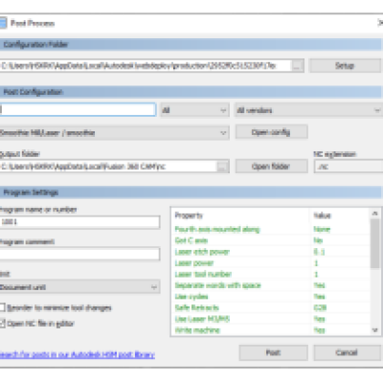Select the Laser etch power property row

pyautogui.click(x=271, y=252)
